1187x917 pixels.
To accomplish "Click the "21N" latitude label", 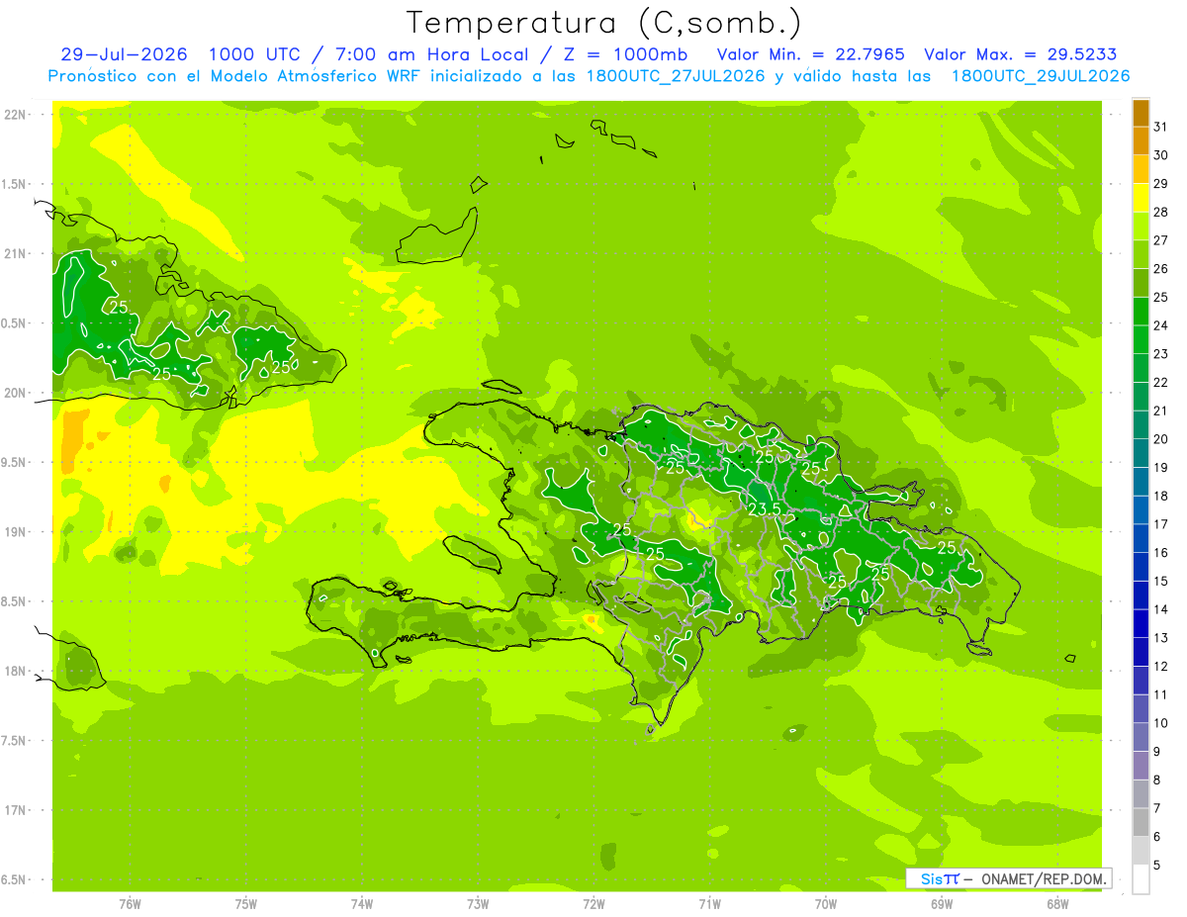I will (17, 253).
